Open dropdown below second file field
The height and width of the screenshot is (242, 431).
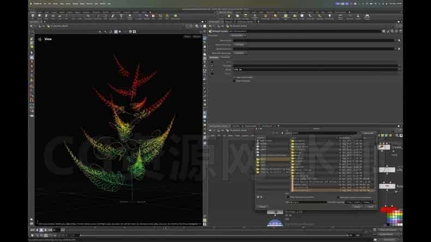(x=241, y=53)
